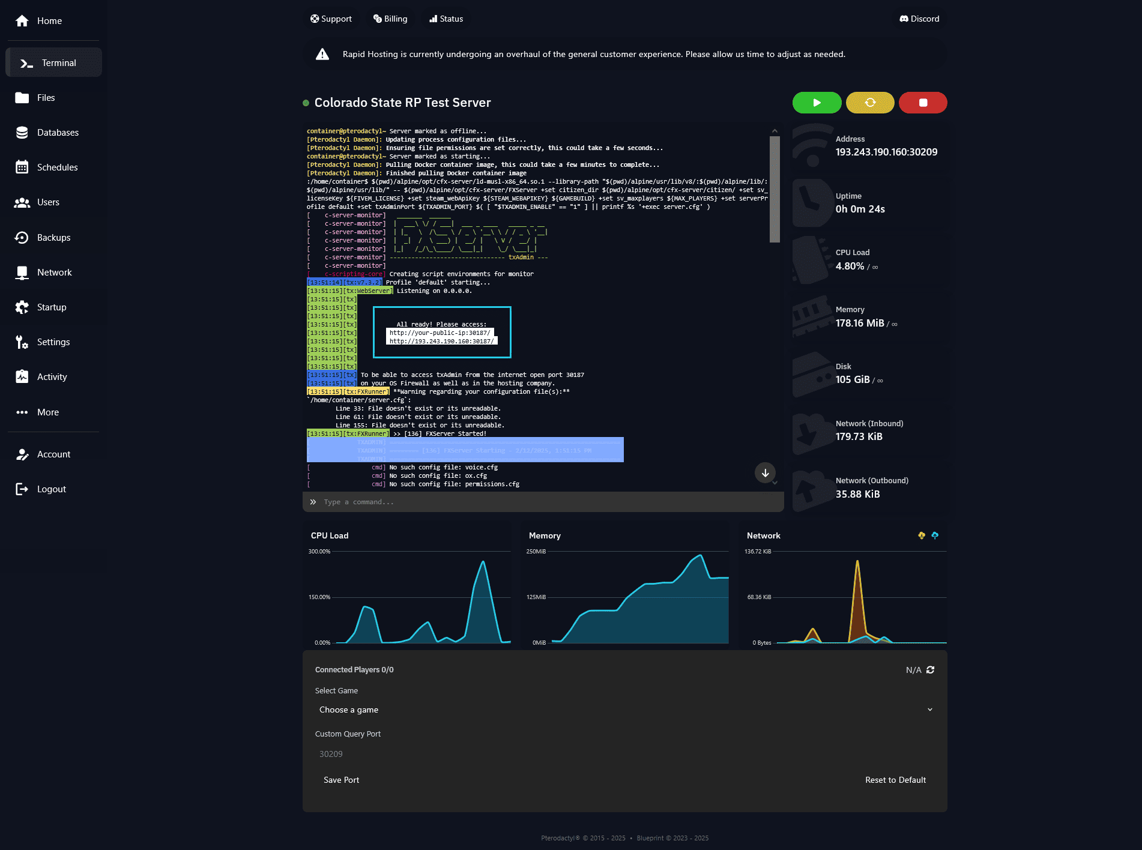The image size is (1142, 850).
Task: Click the Blueprint footer link
Action: (650, 838)
